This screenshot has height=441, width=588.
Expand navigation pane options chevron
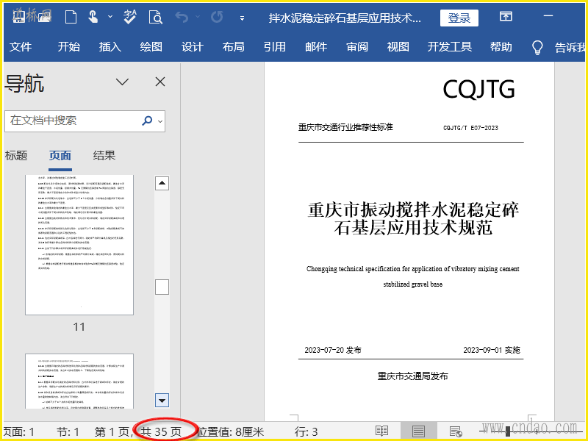[x=122, y=82]
